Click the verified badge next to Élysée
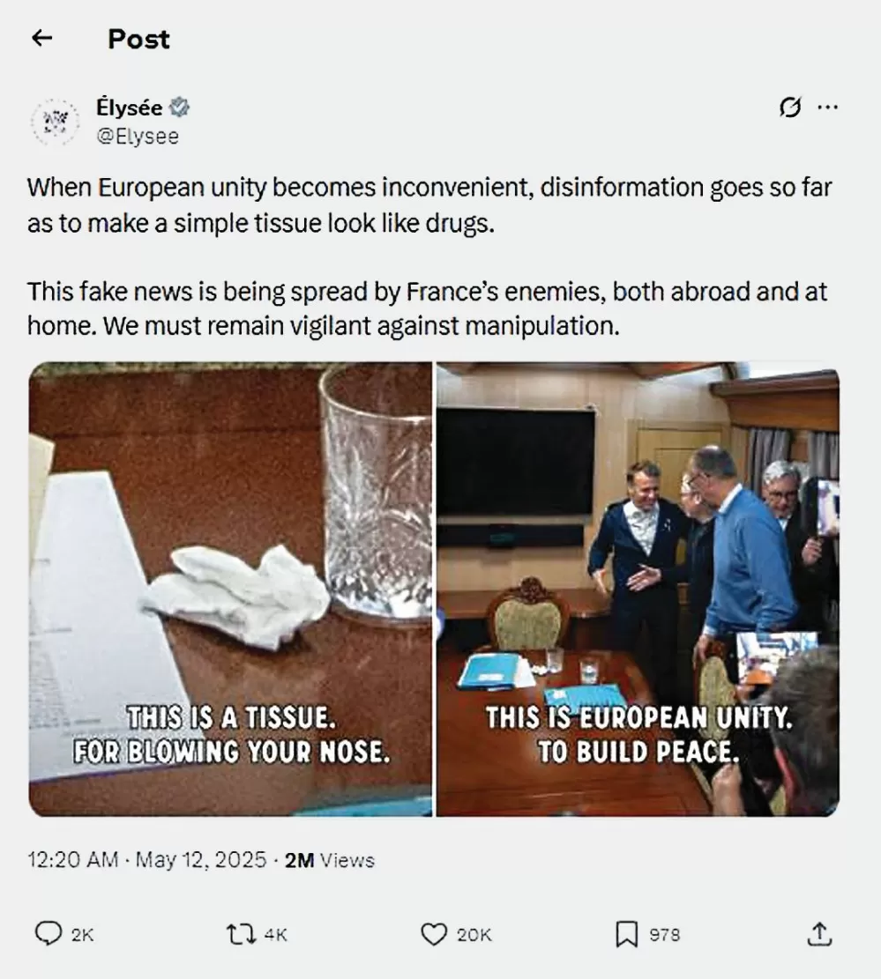The image size is (881, 979). pos(180,108)
